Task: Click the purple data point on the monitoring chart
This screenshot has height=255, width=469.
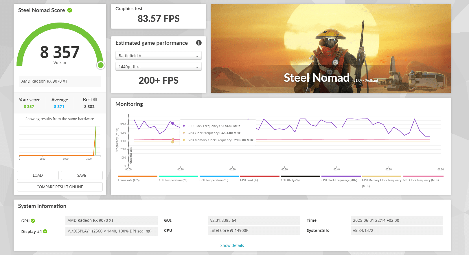Action: pyautogui.click(x=173, y=123)
